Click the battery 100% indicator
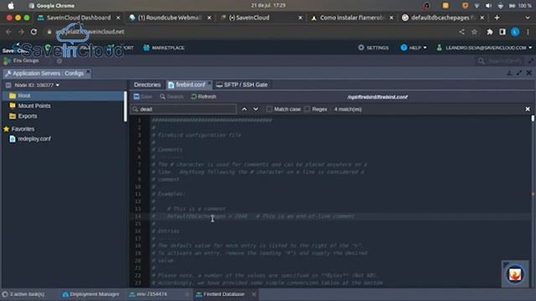The image size is (536, 301). [520, 6]
